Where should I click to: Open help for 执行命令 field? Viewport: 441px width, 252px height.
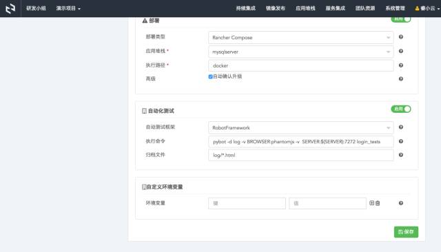[x=401, y=141]
